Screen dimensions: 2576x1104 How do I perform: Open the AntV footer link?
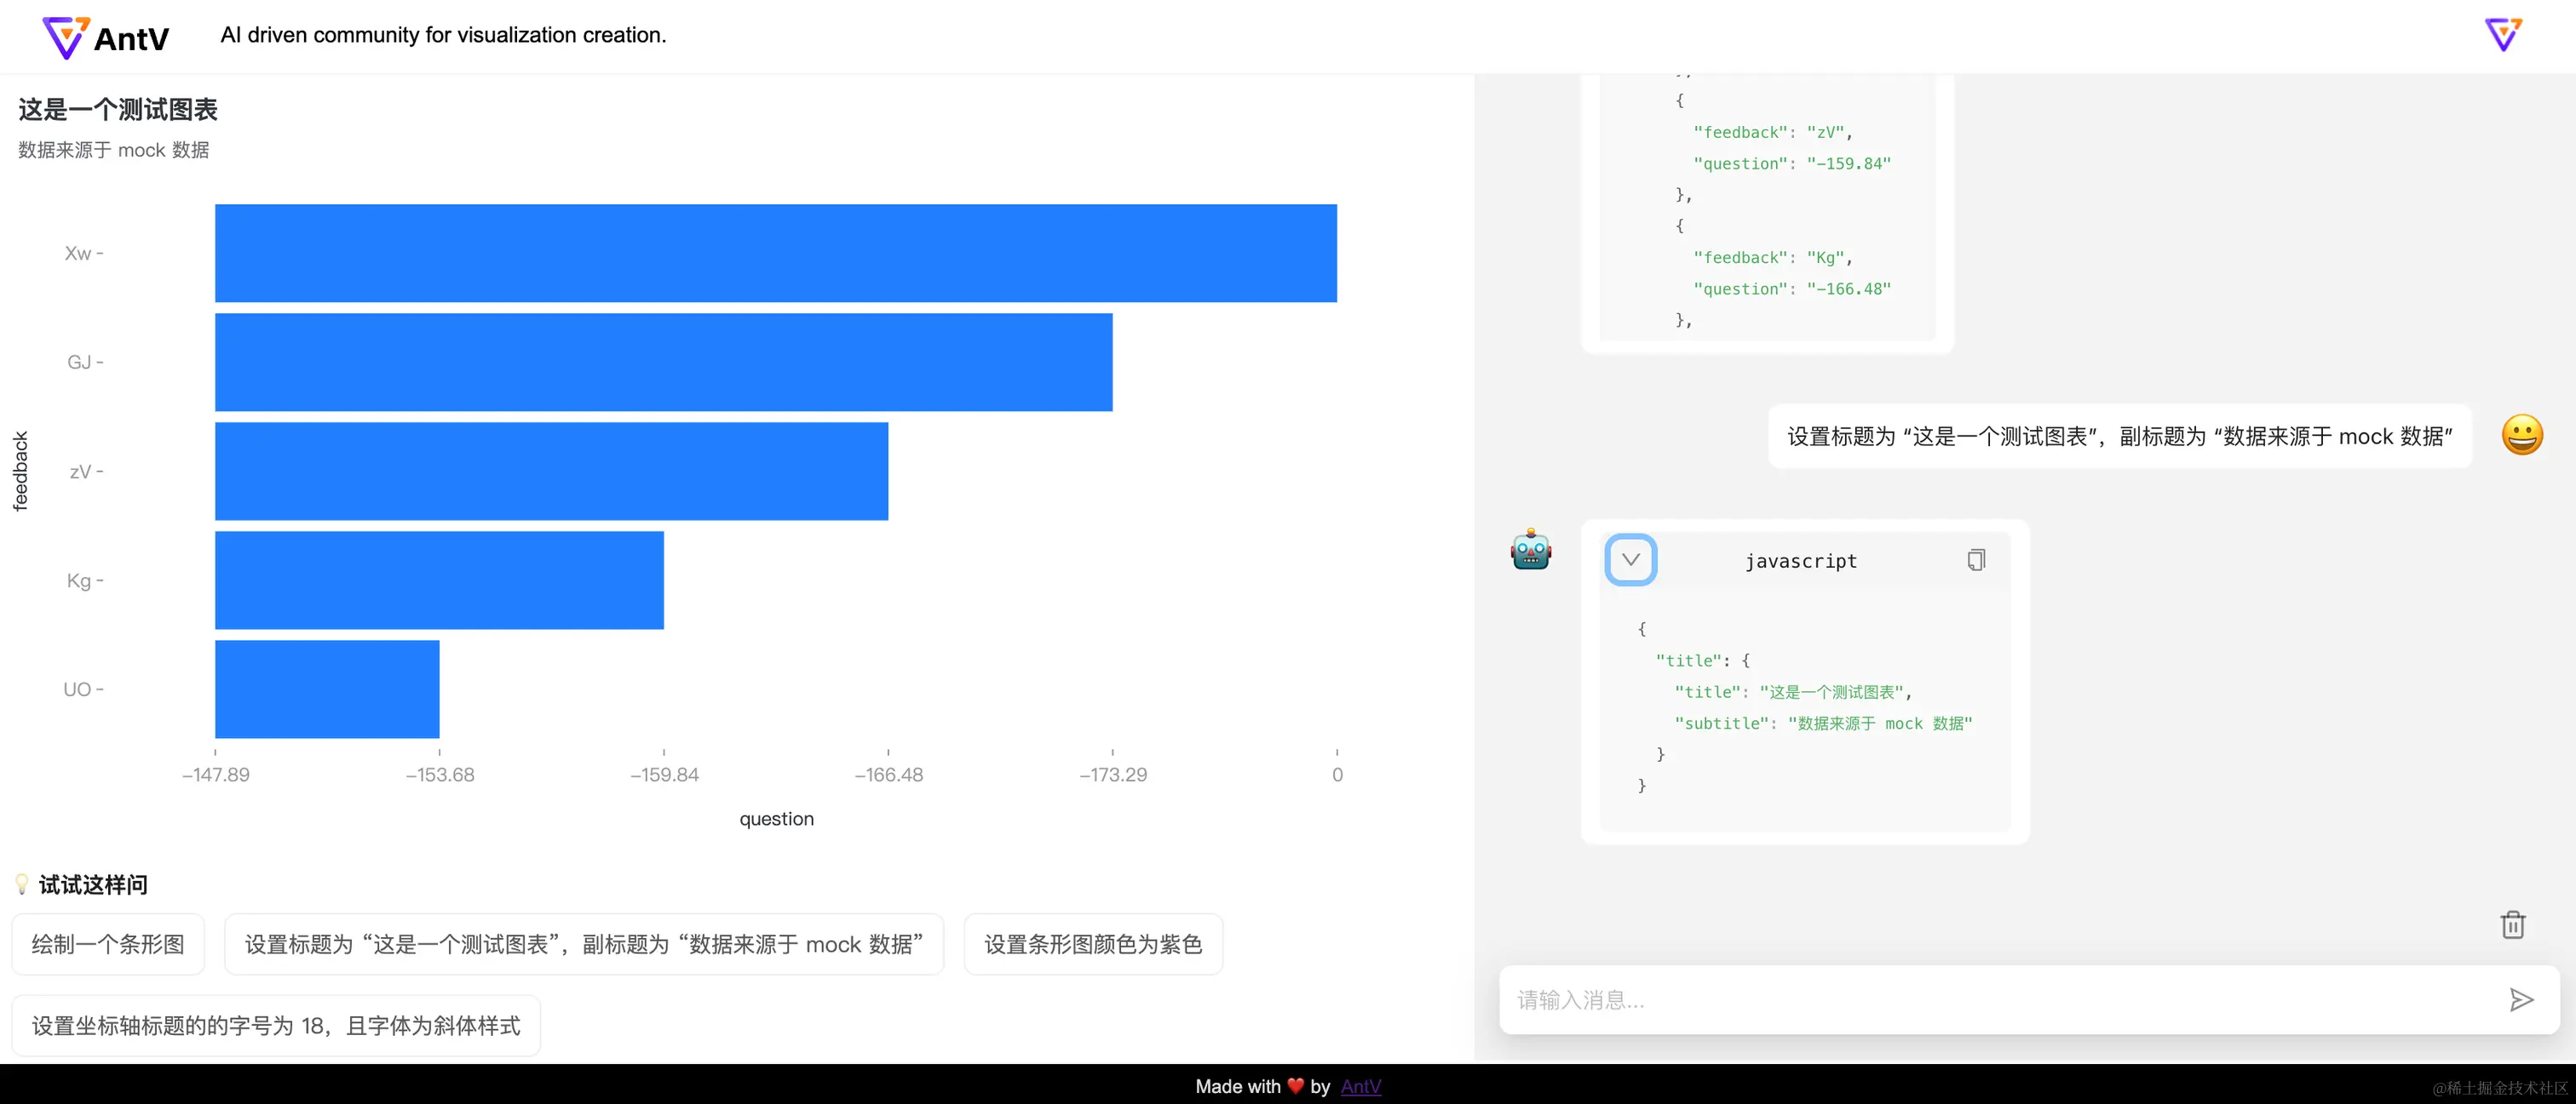click(x=1360, y=1086)
